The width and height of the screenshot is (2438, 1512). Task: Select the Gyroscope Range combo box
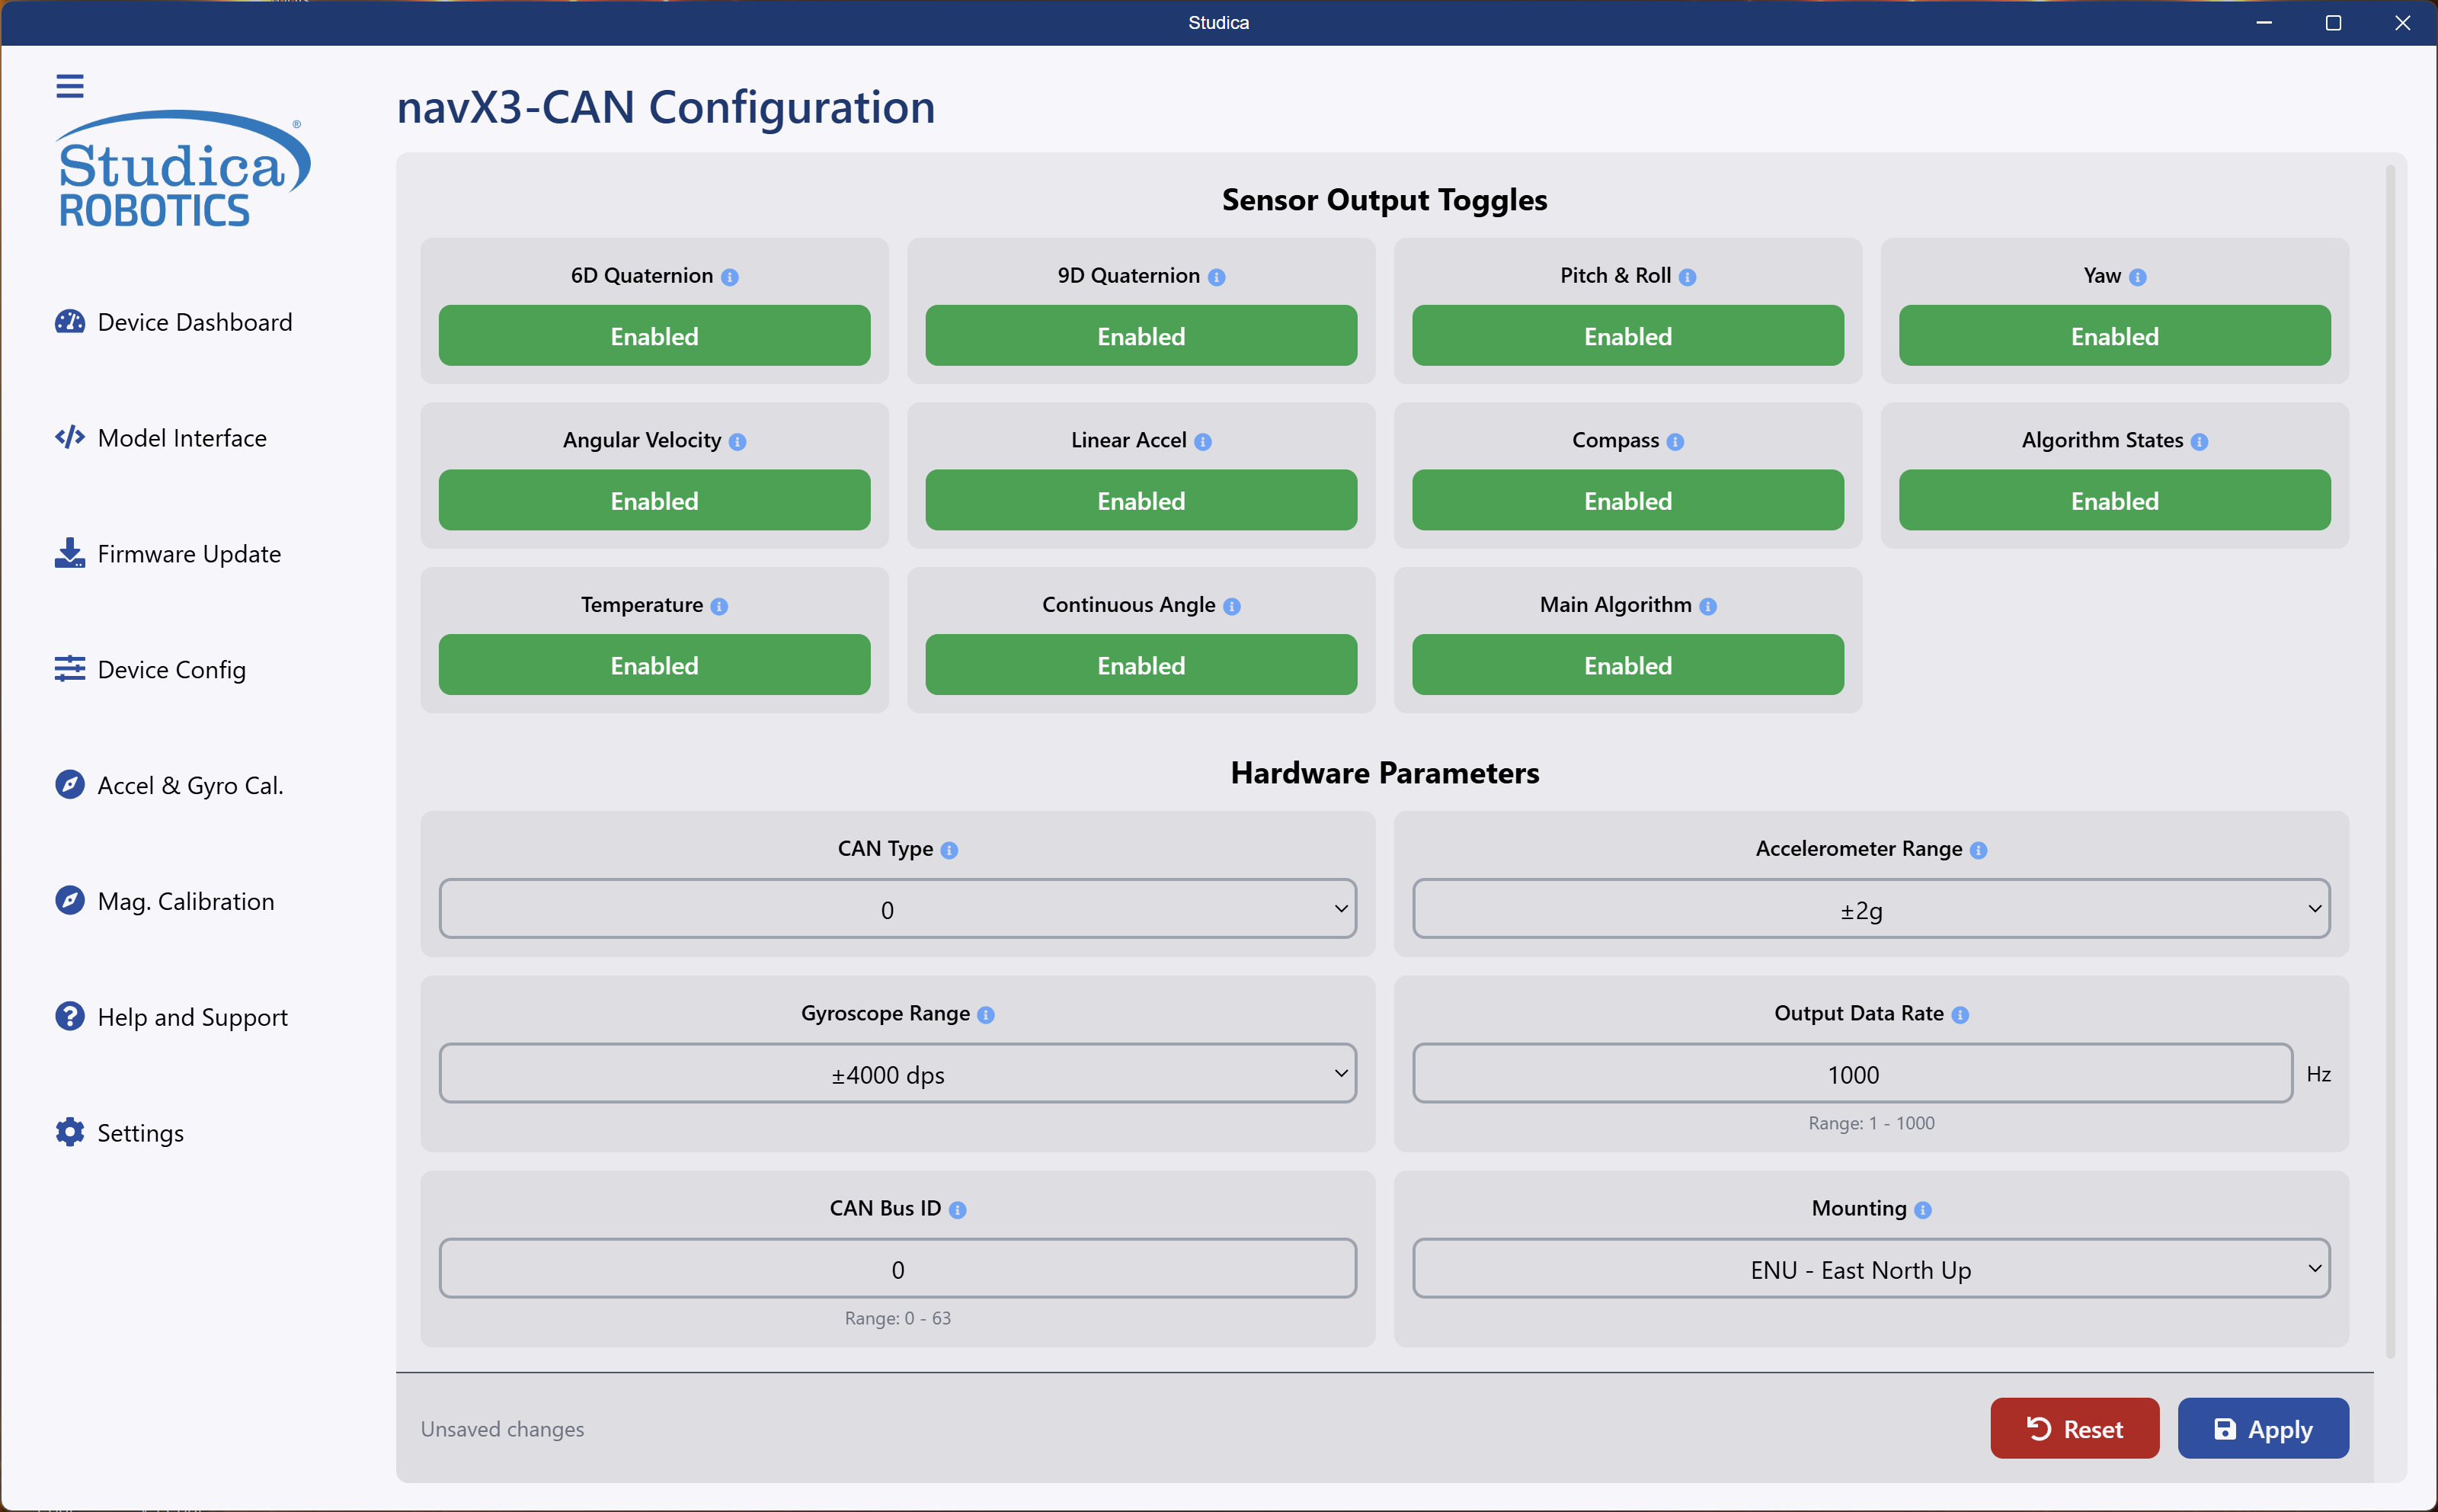897,1074
